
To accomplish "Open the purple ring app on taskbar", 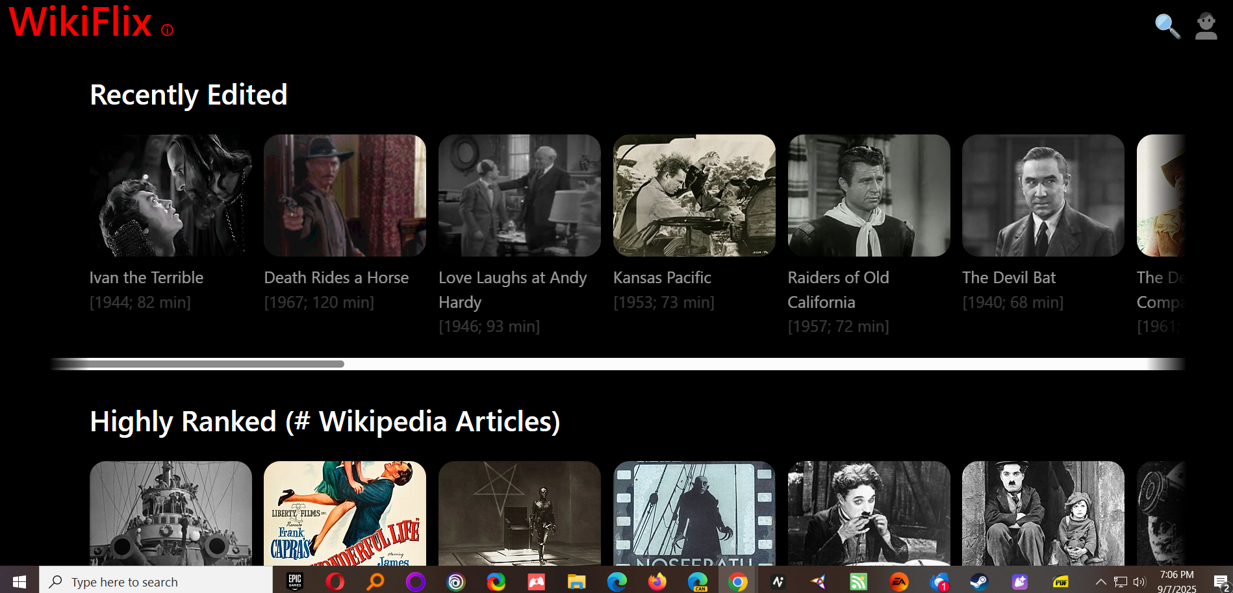I will [x=416, y=581].
